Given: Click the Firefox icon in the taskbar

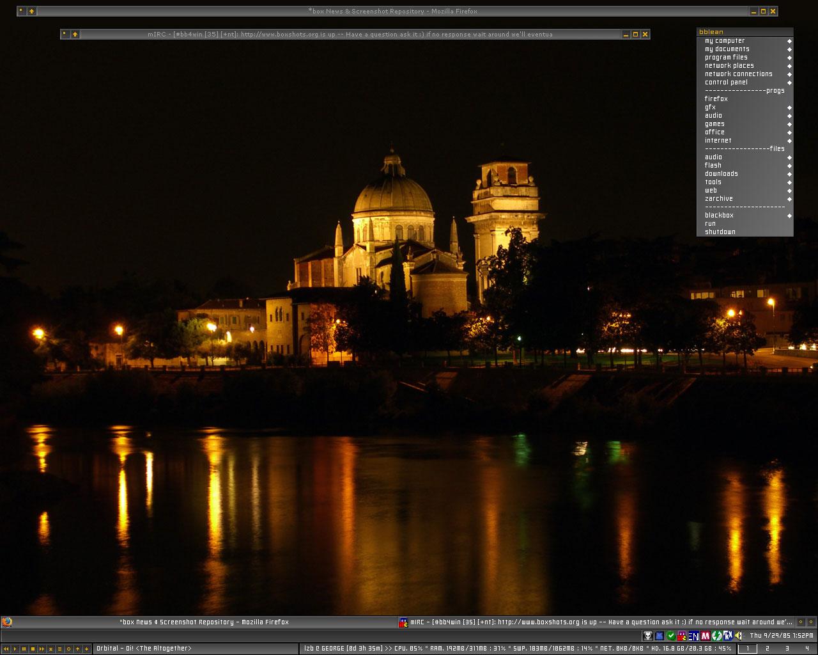Looking at the screenshot, I should pyautogui.click(x=7, y=622).
